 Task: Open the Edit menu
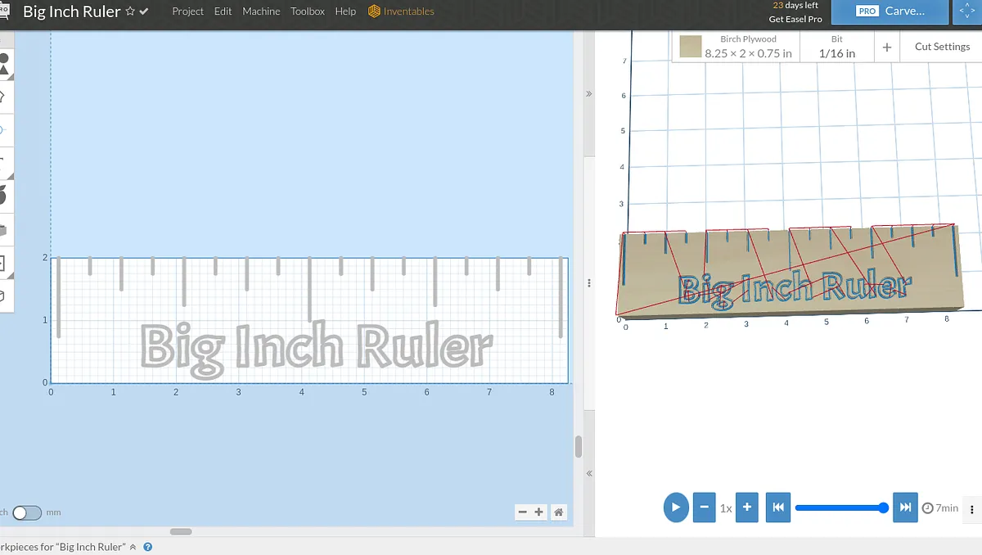[223, 11]
